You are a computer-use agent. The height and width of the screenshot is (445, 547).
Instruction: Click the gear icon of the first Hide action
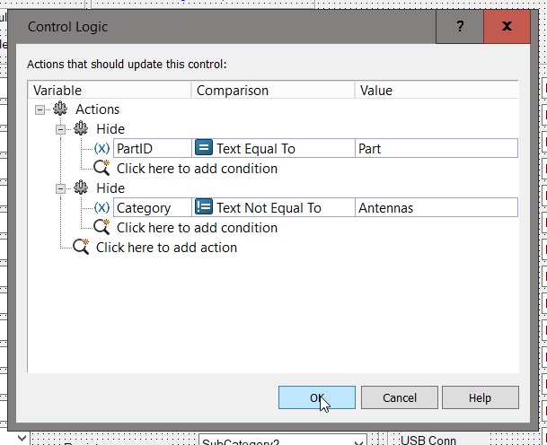point(81,128)
